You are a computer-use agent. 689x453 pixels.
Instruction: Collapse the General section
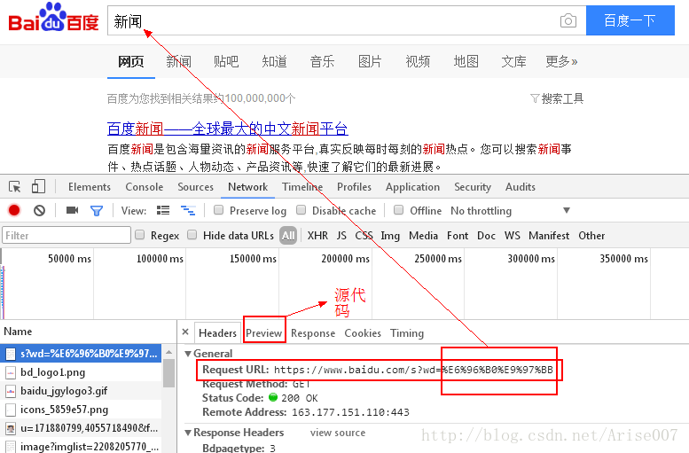188,354
